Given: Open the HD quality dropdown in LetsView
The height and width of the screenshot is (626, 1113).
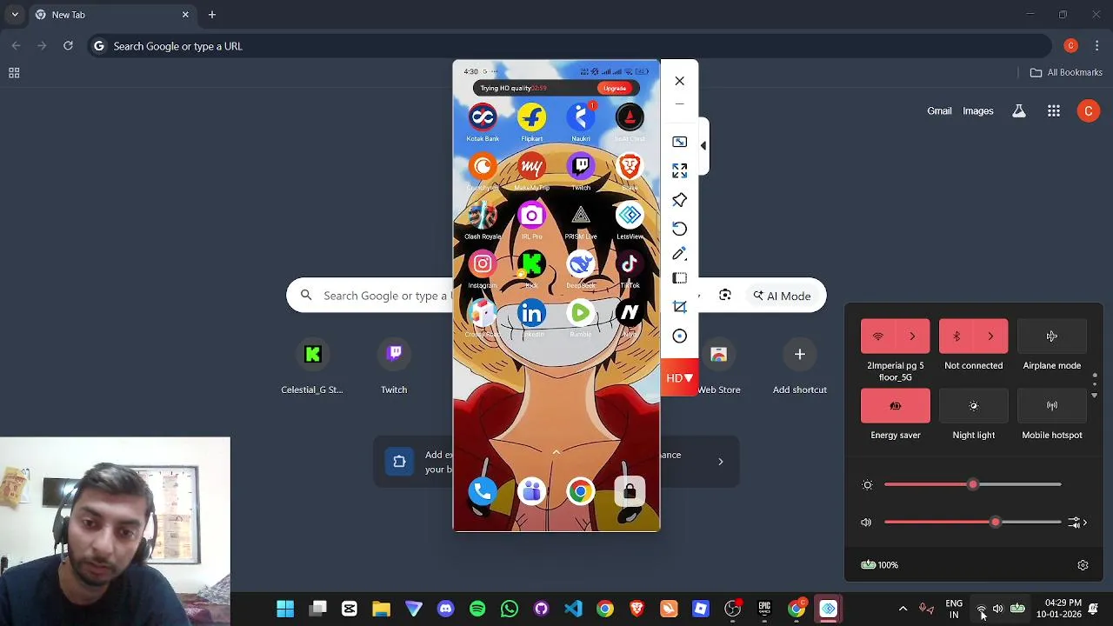Looking at the screenshot, I should 679,378.
